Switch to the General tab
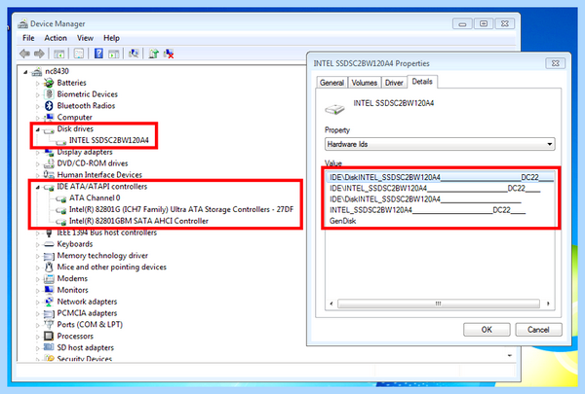This screenshot has height=394, width=585. 331,83
